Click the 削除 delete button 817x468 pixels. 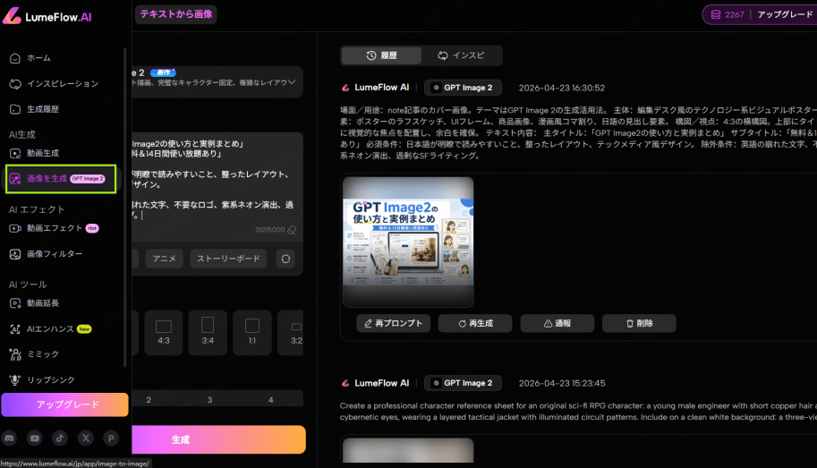(x=639, y=323)
